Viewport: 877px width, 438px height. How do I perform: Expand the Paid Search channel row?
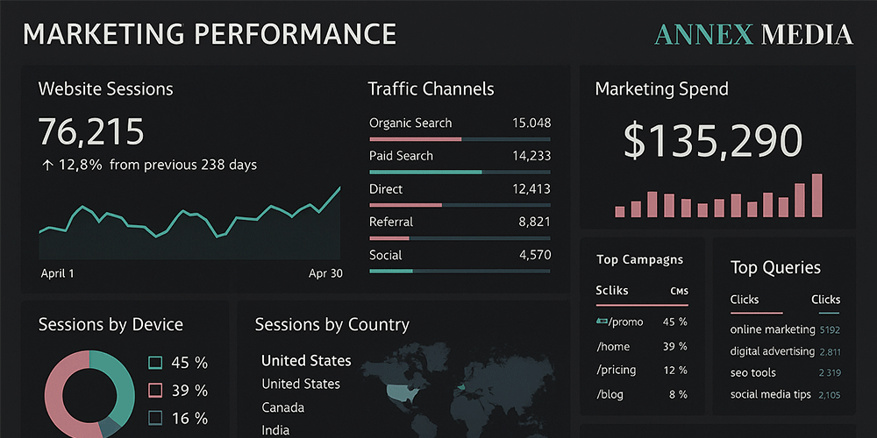pos(460,156)
